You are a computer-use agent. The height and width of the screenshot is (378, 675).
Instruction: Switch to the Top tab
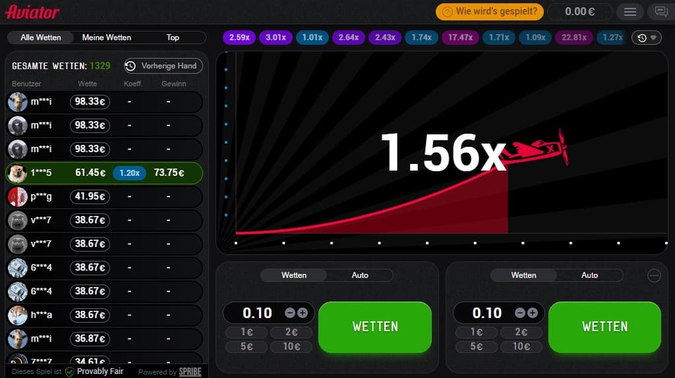click(173, 38)
